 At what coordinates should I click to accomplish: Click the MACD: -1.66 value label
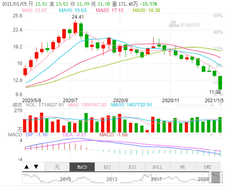(113, 135)
